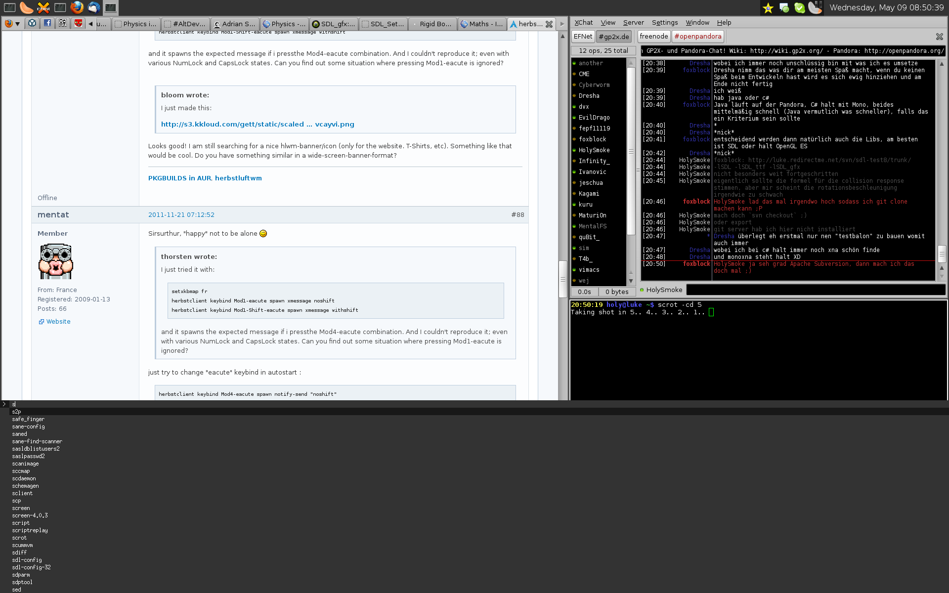Screen dimensions: 949x593
Task: Open the Clementine tray icon beside the clock
Action: pyautogui.click(x=815, y=7)
